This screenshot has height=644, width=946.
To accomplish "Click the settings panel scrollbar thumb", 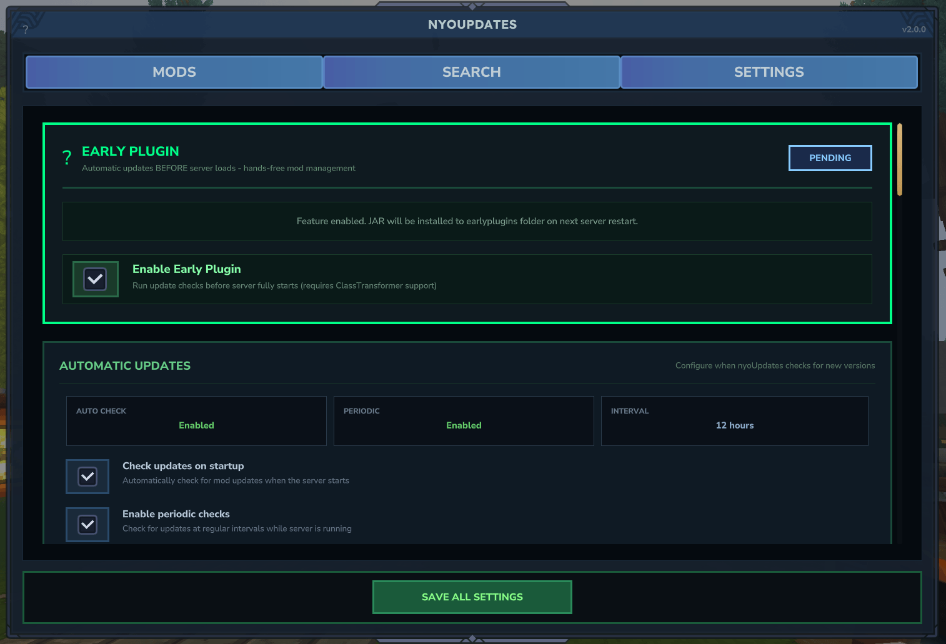I will [899, 160].
